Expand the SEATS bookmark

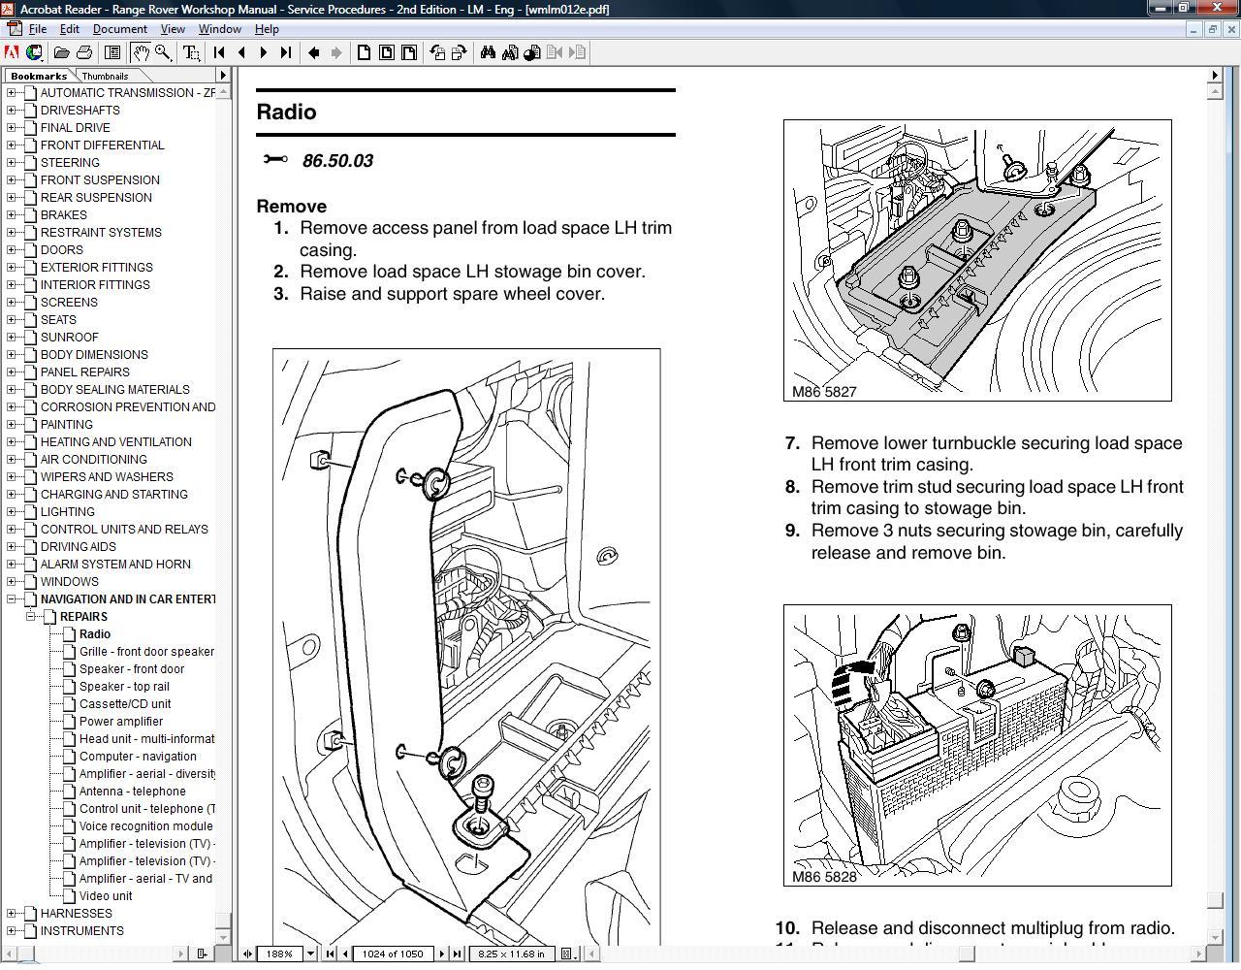coord(12,320)
